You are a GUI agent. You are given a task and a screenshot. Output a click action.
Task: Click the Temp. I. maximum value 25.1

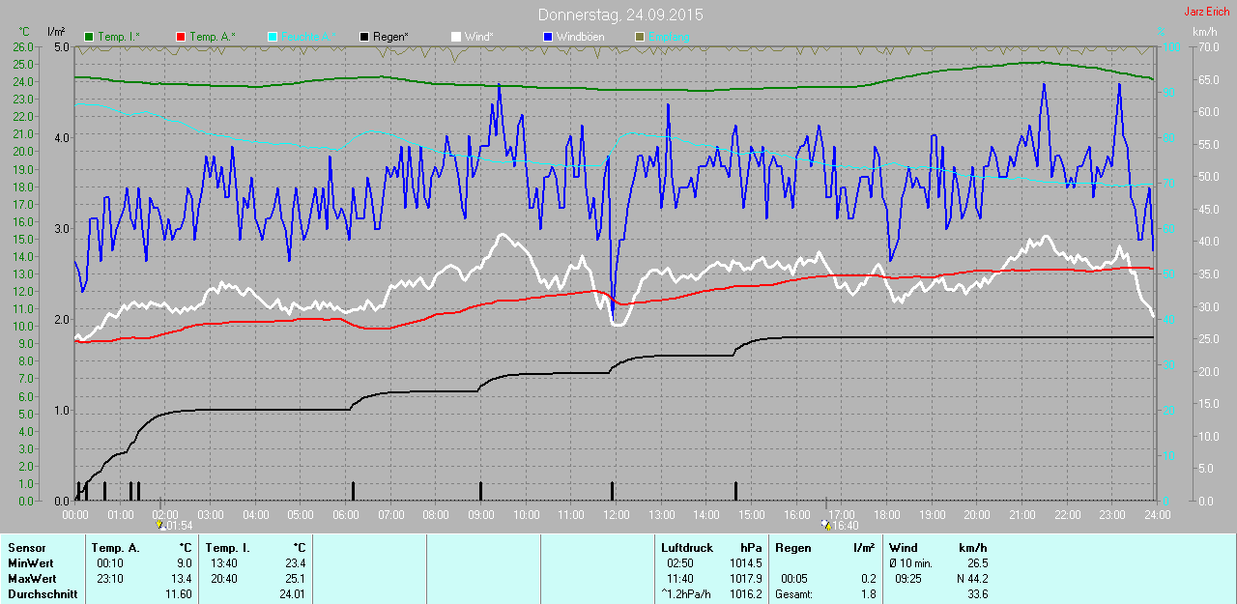point(294,579)
